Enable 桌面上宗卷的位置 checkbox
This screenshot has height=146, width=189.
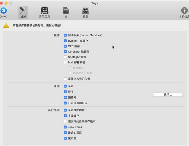[65, 79]
